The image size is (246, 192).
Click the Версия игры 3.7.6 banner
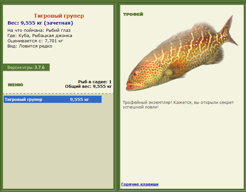tap(26, 67)
